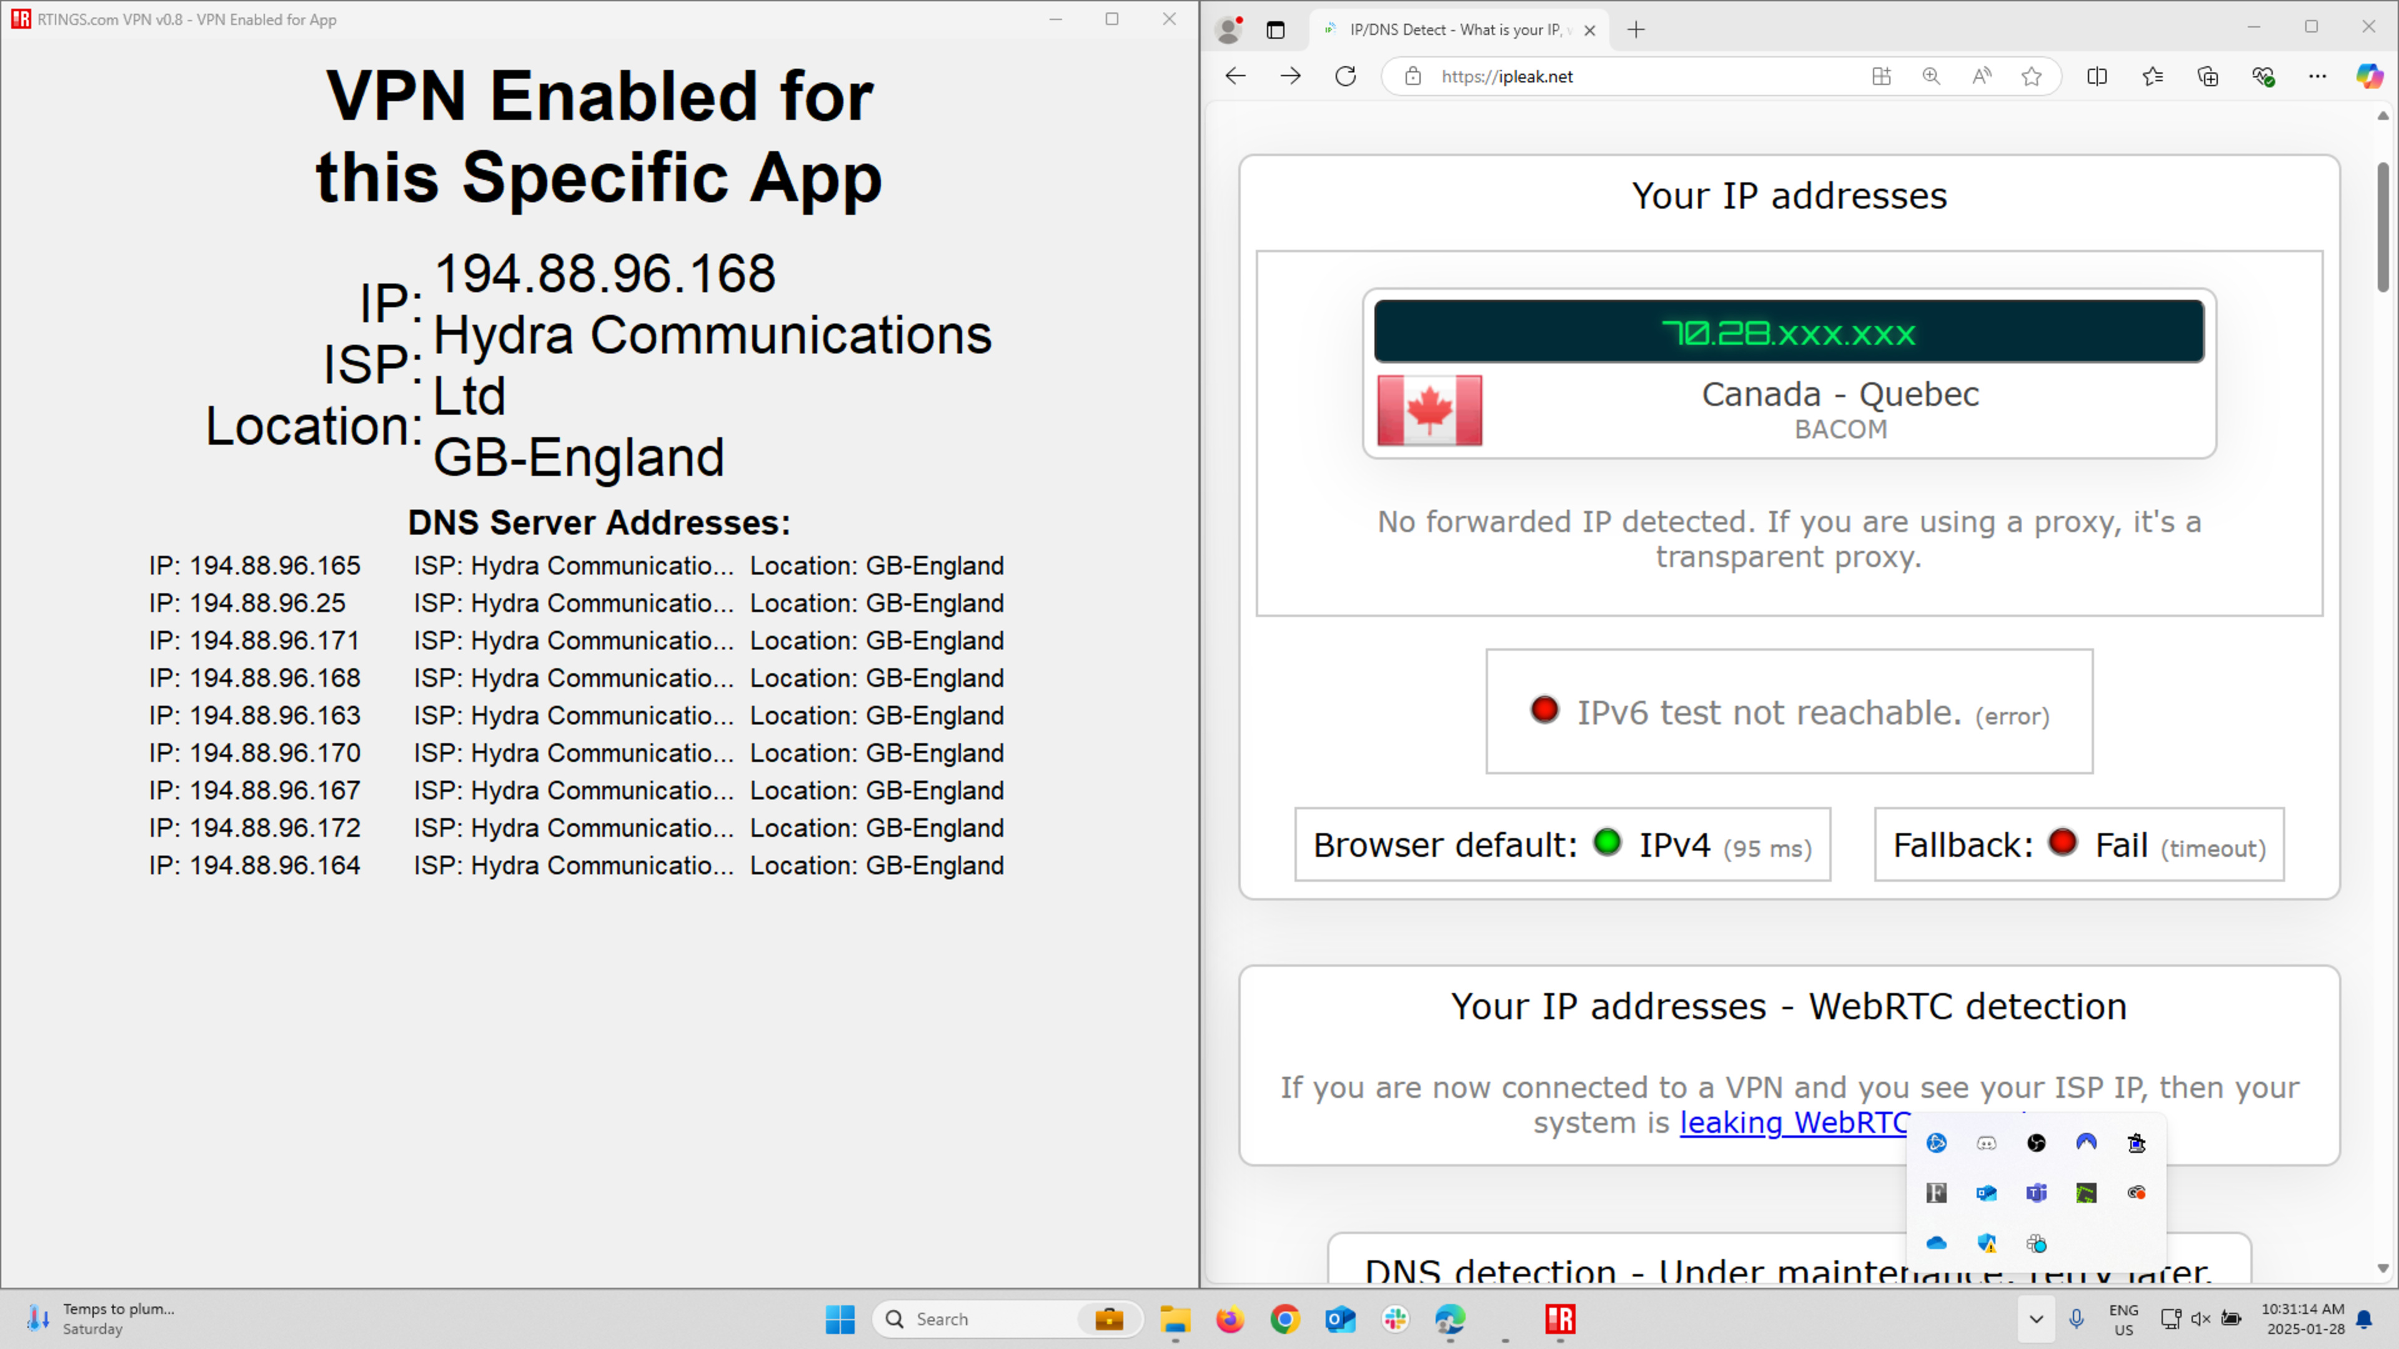2399x1349 pixels.
Task: Open the Settings and more menu in Edge
Action: click(2318, 76)
